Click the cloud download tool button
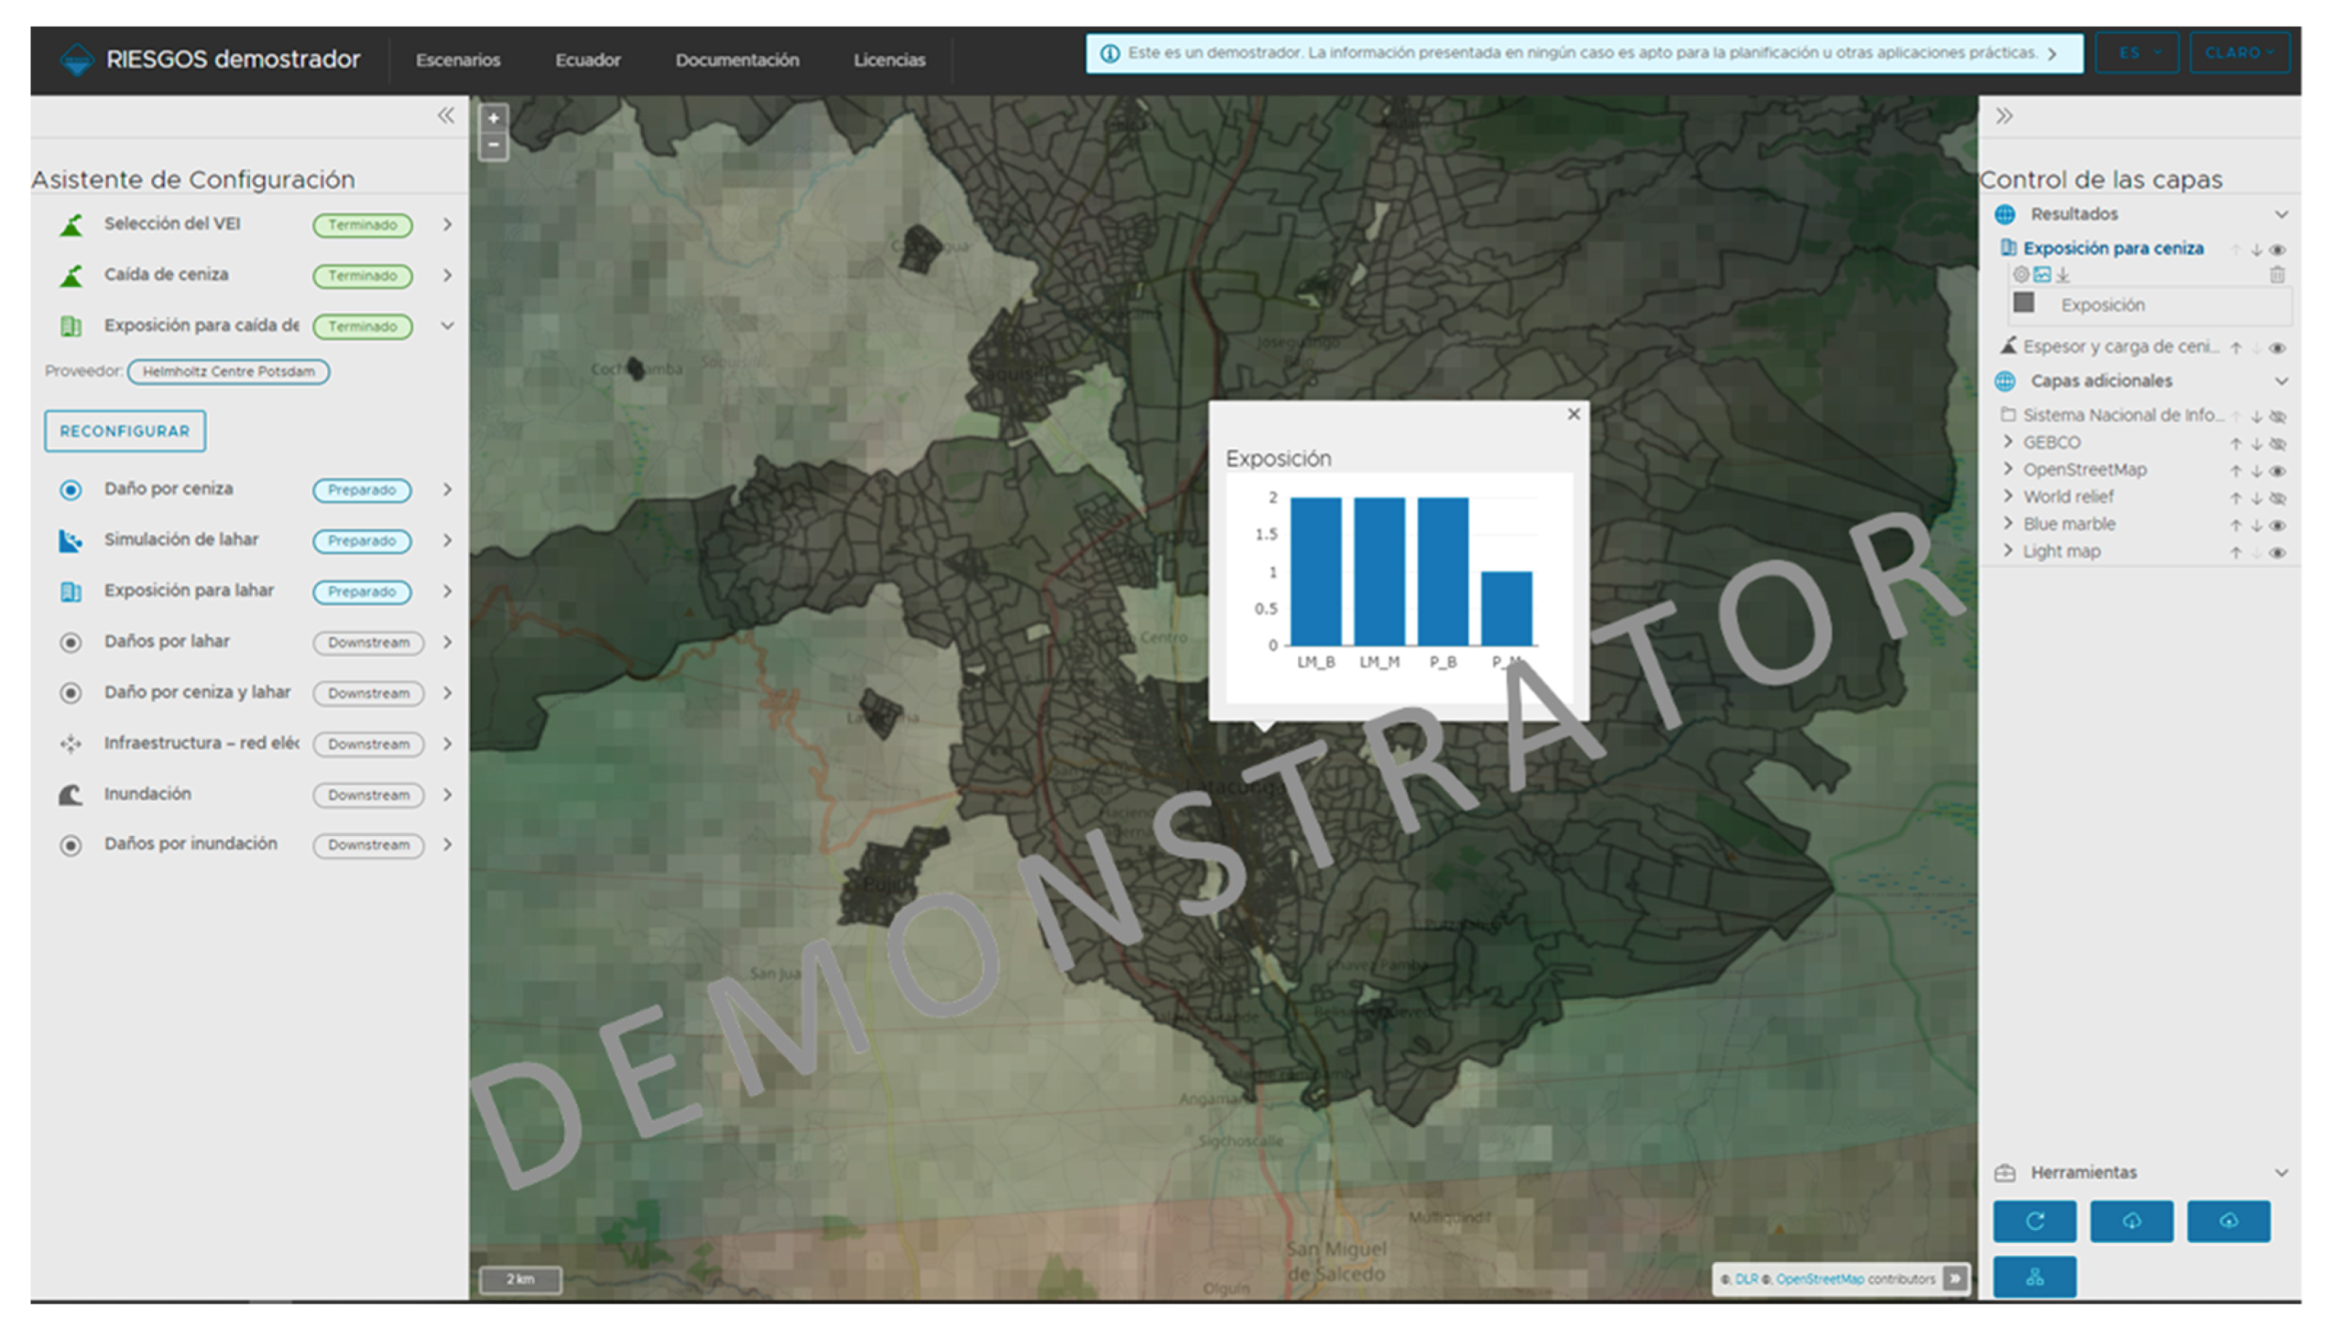 (x=2131, y=1221)
